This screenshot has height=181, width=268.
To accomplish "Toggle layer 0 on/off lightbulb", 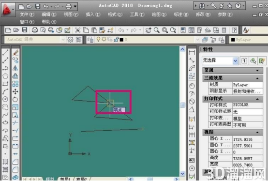I will point(98,40).
